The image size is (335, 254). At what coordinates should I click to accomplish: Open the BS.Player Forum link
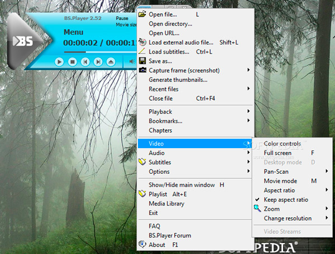coord(170,236)
